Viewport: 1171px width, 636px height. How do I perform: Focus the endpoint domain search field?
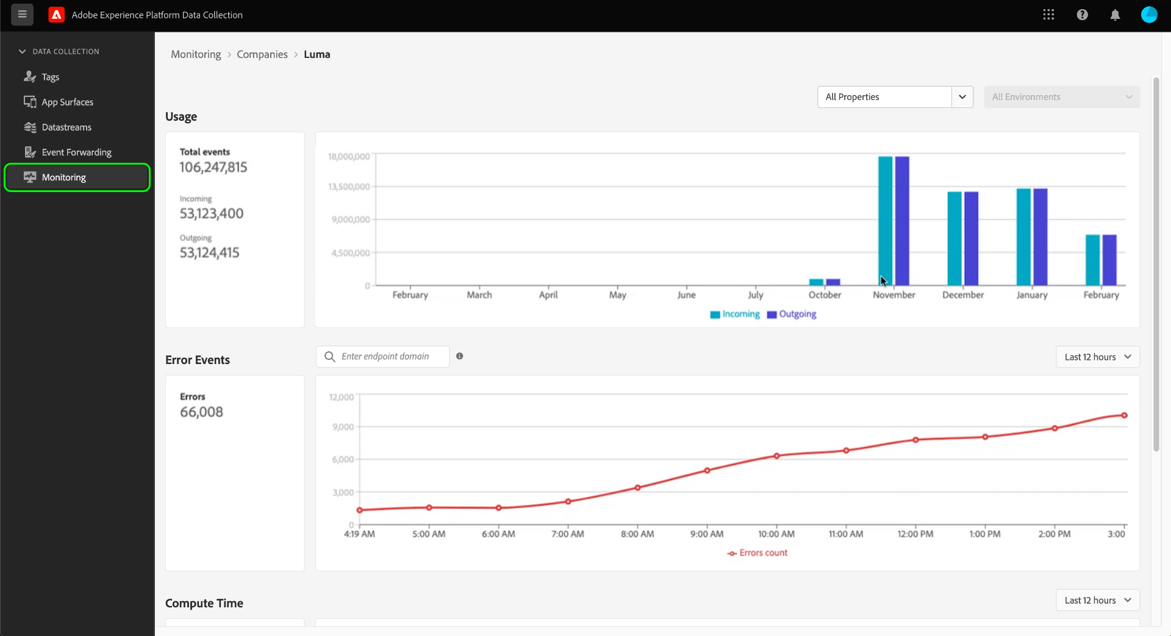point(383,356)
